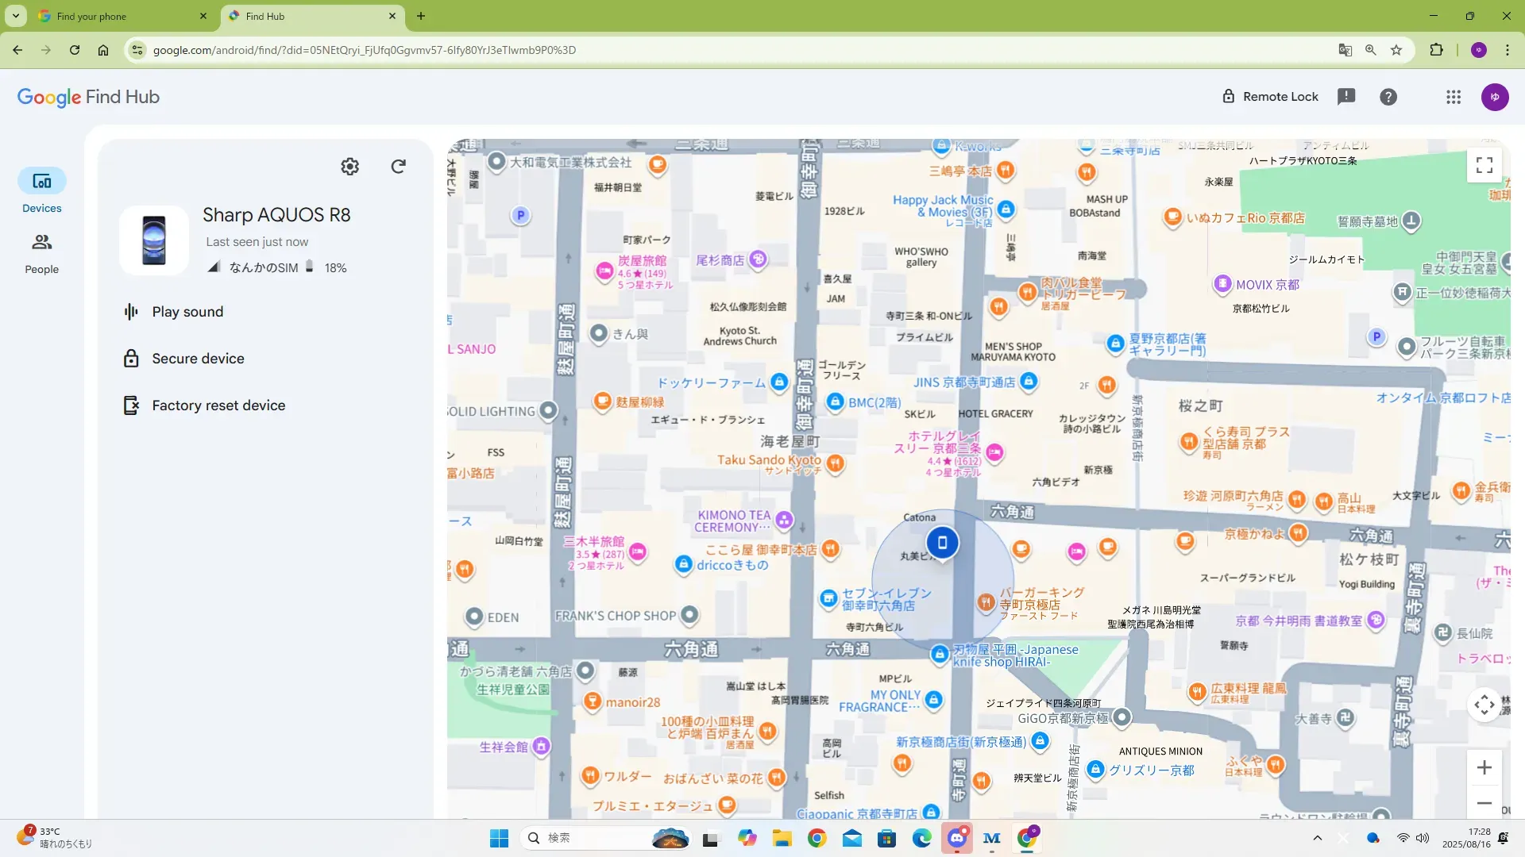Open device settings gear icon
Image resolution: width=1525 pixels, height=857 pixels.
point(349,167)
